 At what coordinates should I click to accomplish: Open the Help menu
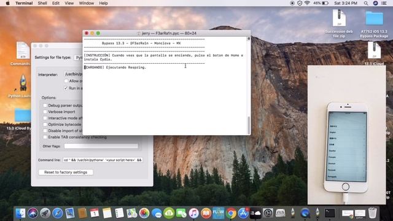click(x=103, y=3)
